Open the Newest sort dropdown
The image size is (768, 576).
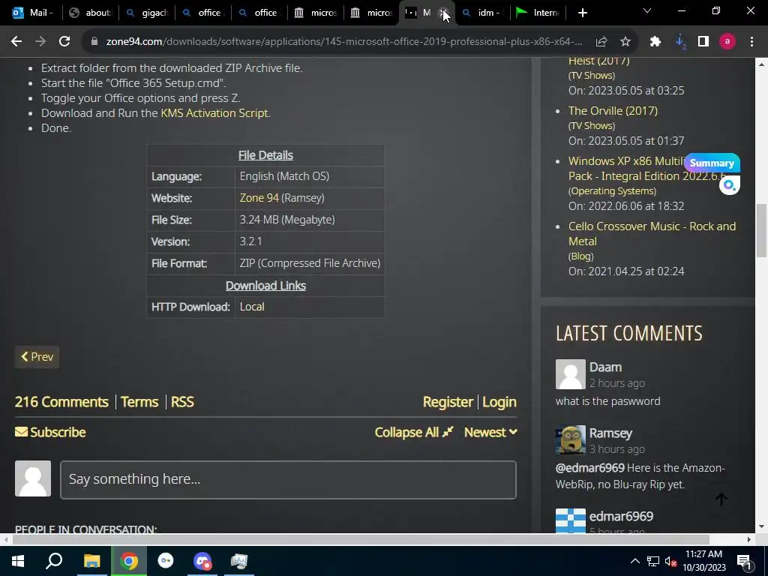490,432
